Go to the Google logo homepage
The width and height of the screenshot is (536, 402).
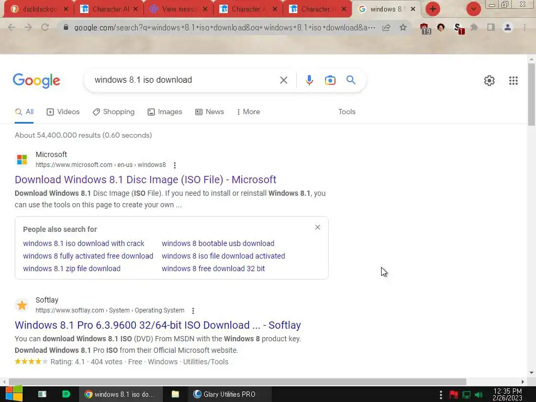click(x=37, y=81)
